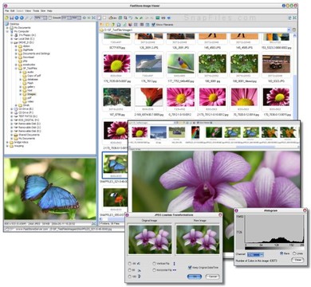Enable the Show Filename checkbox
The width and height of the screenshot is (311, 287).
click(153, 25)
